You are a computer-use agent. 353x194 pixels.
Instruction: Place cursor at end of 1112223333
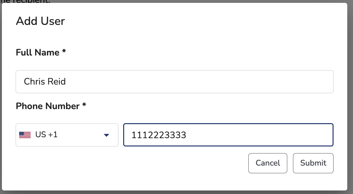point(187,135)
